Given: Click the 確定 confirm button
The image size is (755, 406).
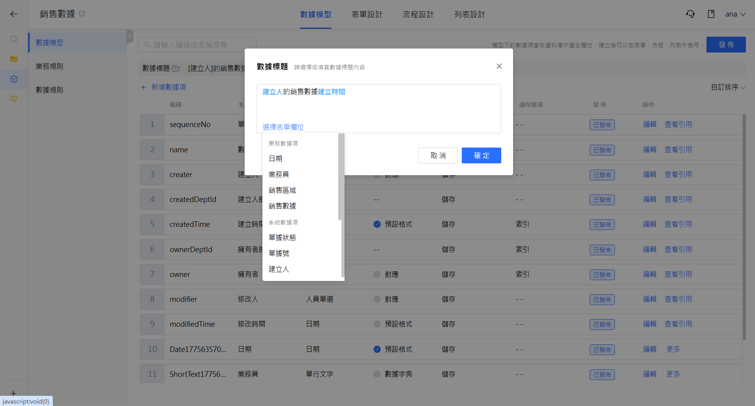Looking at the screenshot, I should (481, 155).
